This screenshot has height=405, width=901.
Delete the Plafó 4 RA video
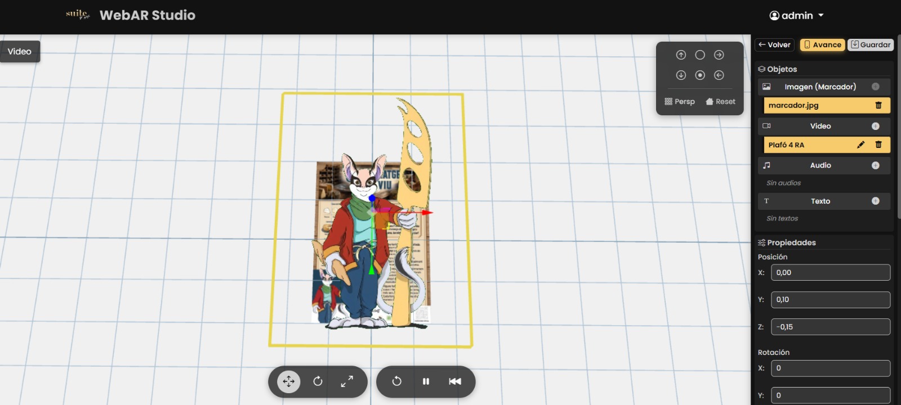(878, 145)
